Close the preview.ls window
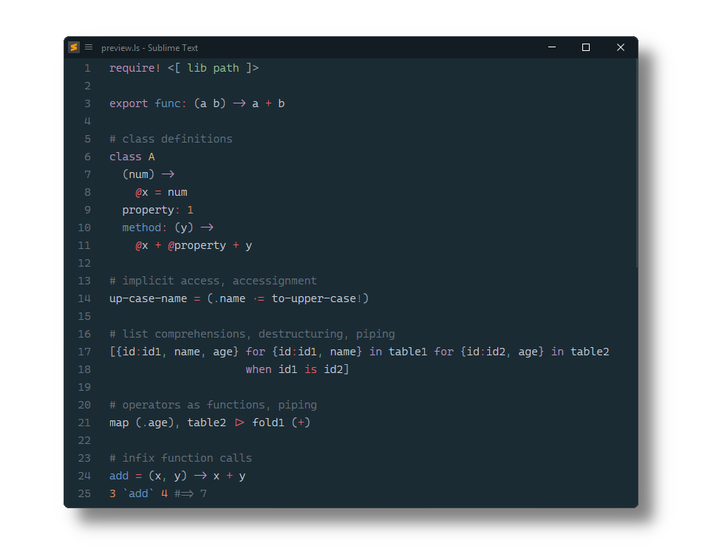The height and width of the screenshot is (554, 702). pyautogui.click(x=621, y=47)
